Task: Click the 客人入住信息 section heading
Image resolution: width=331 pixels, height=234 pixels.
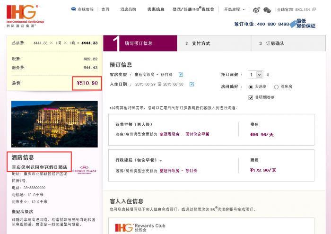Action: tap(126, 201)
